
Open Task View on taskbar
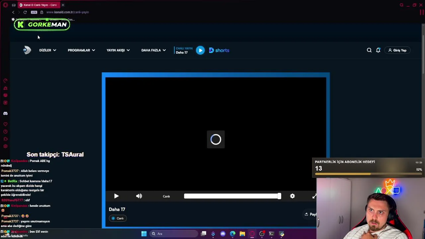pos(204,234)
